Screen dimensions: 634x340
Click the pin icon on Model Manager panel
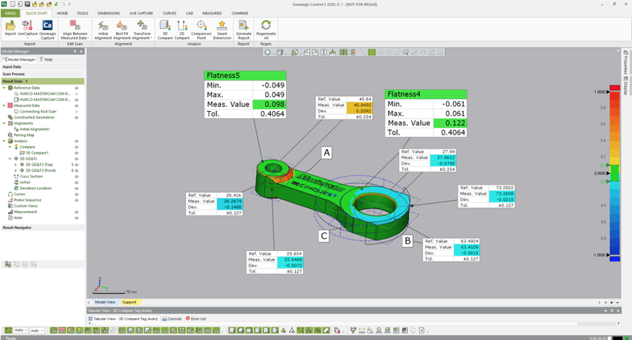click(75, 52)
